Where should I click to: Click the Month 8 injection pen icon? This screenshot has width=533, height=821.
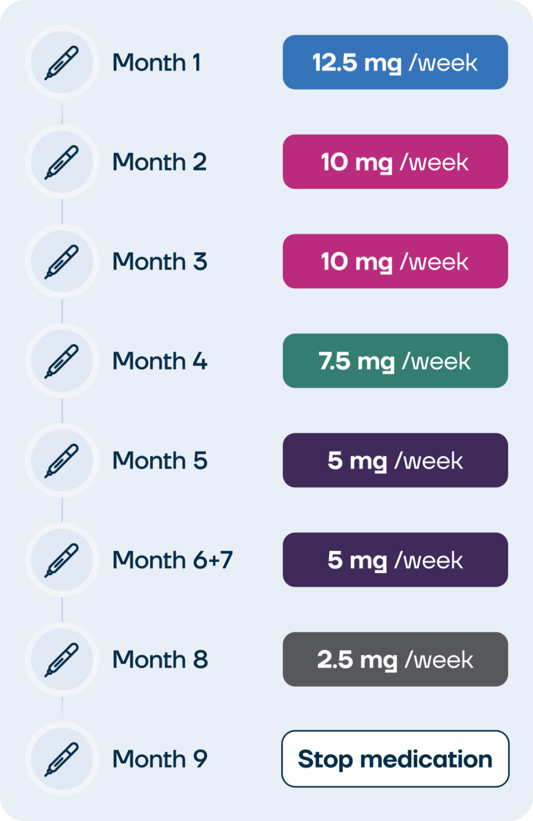[62, 660]
